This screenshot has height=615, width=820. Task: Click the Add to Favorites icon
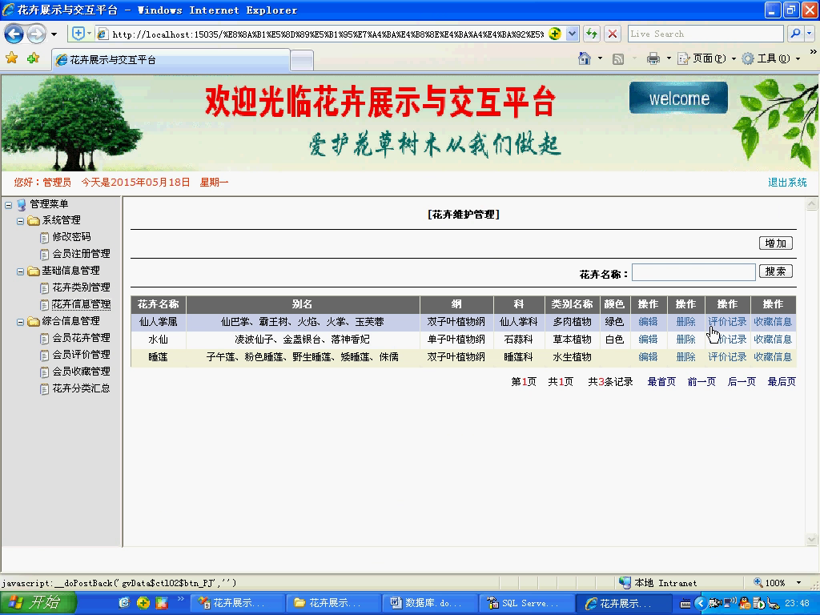(34, 58)
